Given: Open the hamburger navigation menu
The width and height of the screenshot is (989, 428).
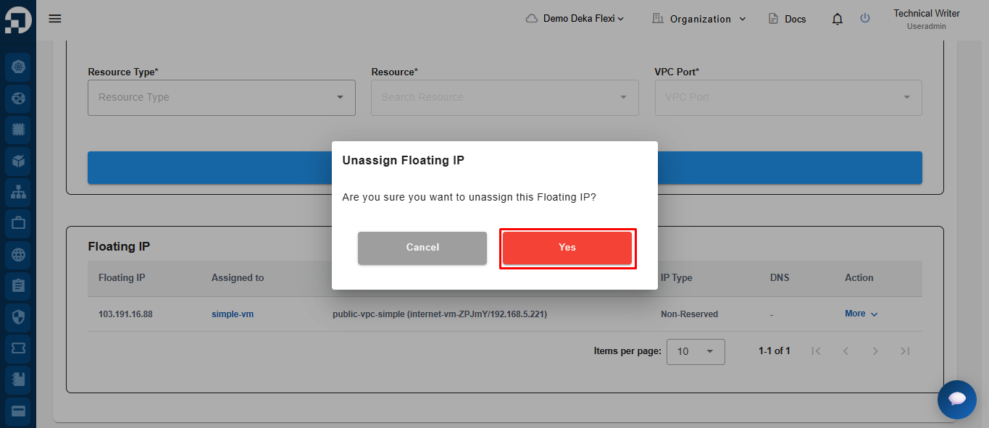Looking at the screenshot, I should click(x=55, y=19).
